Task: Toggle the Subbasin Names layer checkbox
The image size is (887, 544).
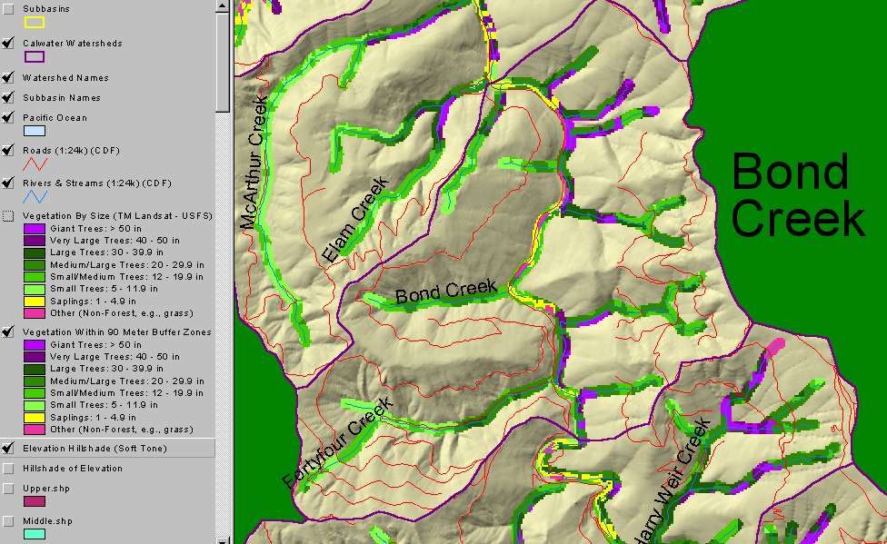Action: [x=8, y=97]
